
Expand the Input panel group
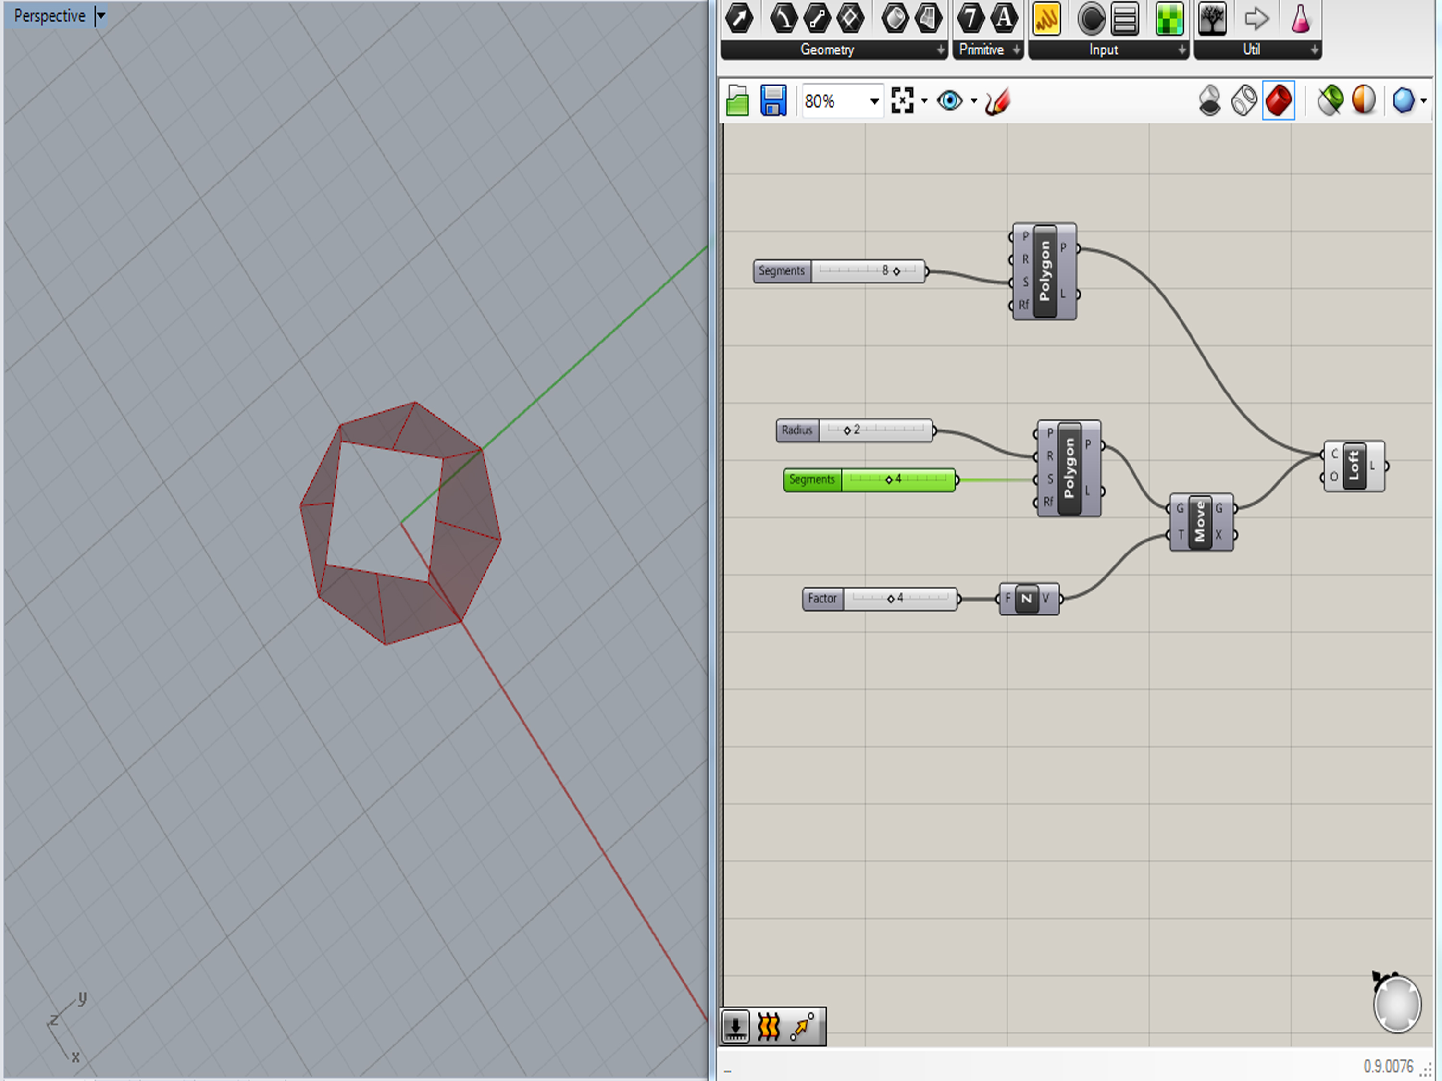[1182, 49]
